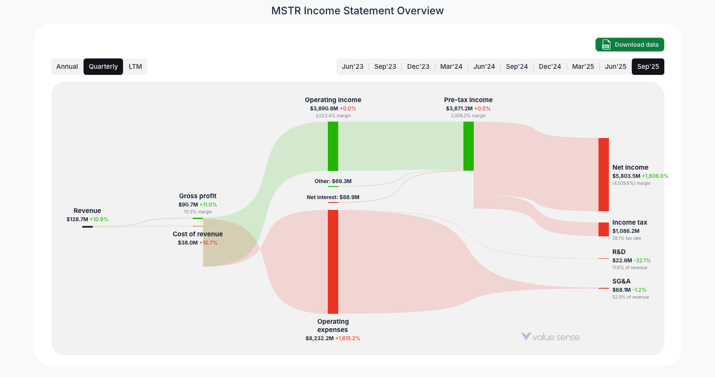Screen dimensions: 715x377
Task: Select the Jun'24 quarter
Action: 484,66
